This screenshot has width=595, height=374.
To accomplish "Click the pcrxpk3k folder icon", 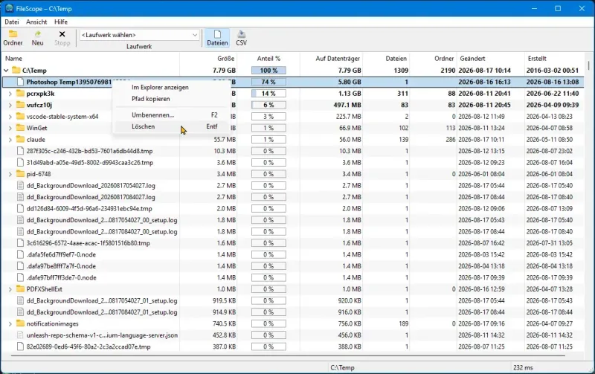I will click(x=20, y=93).
